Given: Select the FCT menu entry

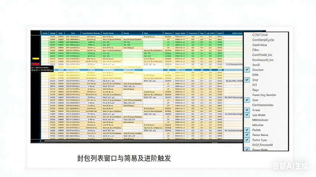Looking at the screenshot, I should pyautogui.click(x=255, y=85).
